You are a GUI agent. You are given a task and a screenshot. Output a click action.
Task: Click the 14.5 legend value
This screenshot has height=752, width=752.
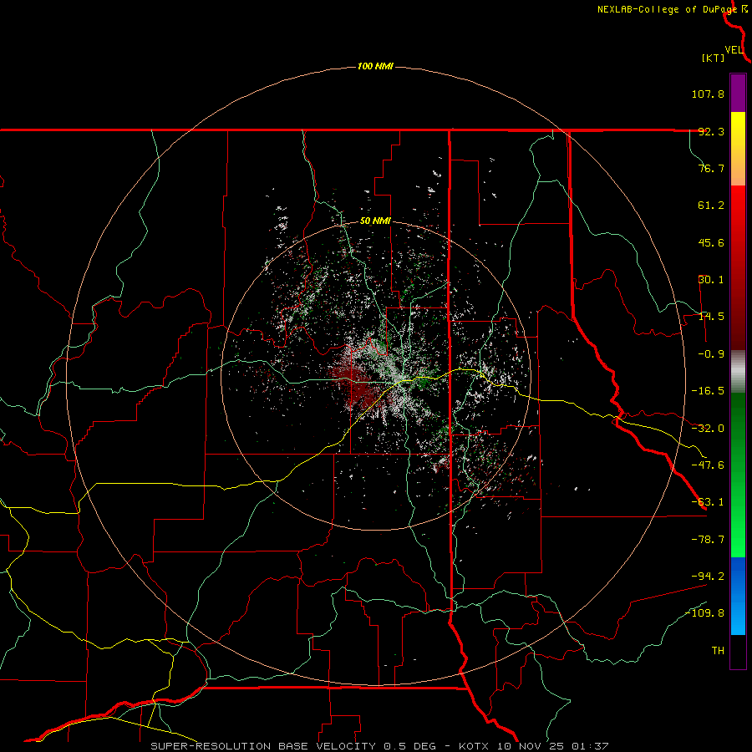[711, 317]
